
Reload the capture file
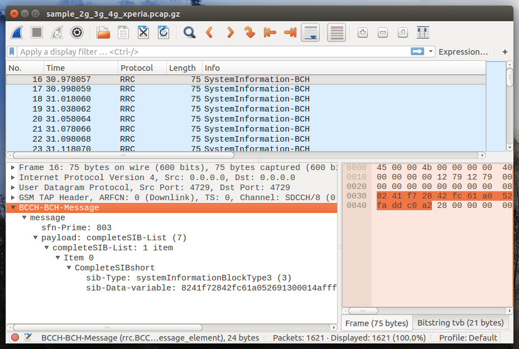click(x=164, y=32)
